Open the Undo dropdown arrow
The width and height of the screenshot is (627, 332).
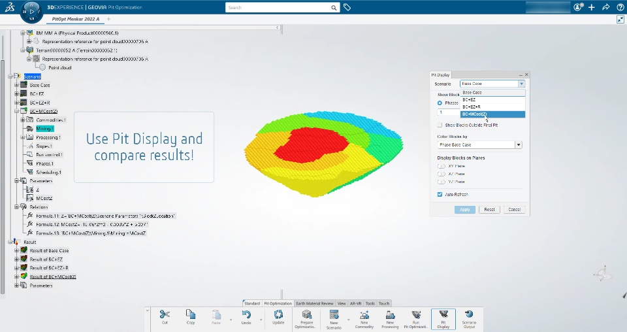point(261,320)
